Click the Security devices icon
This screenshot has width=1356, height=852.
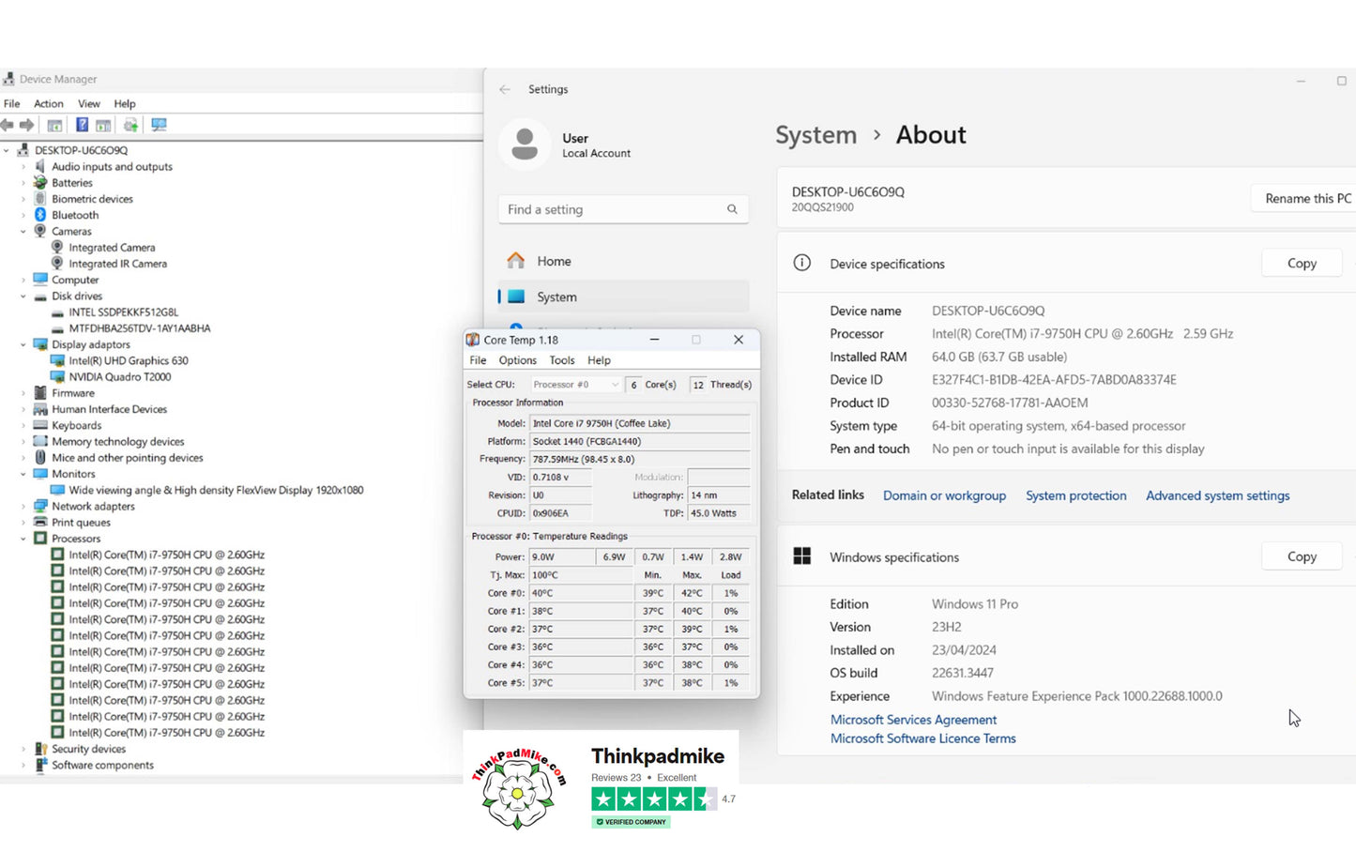pyautogui.click(x=40, y=749)
